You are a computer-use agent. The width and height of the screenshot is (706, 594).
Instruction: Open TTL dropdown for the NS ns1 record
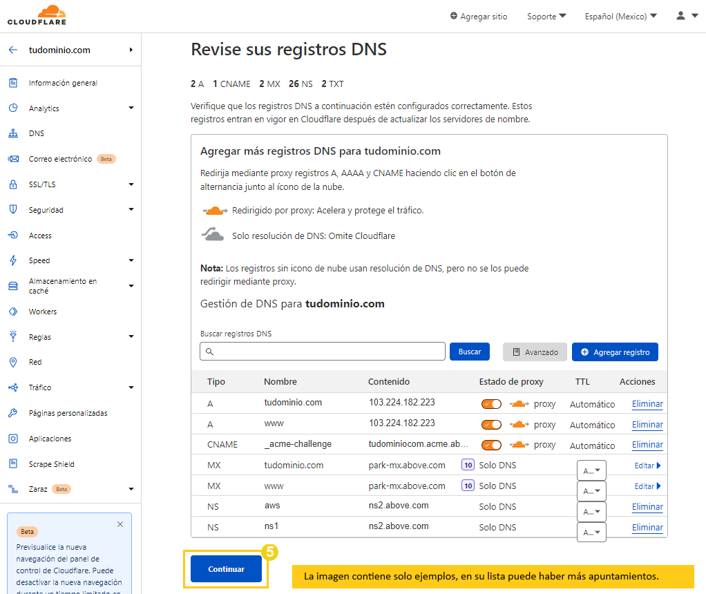click(x=591, y=533)
